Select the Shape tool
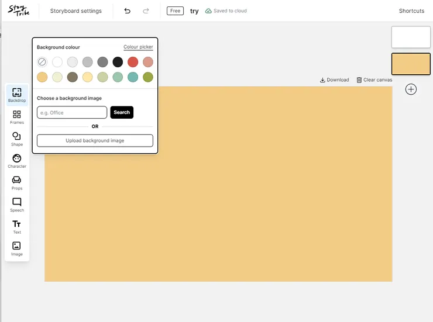Screen dimensions: 433x322 point(17,139)
